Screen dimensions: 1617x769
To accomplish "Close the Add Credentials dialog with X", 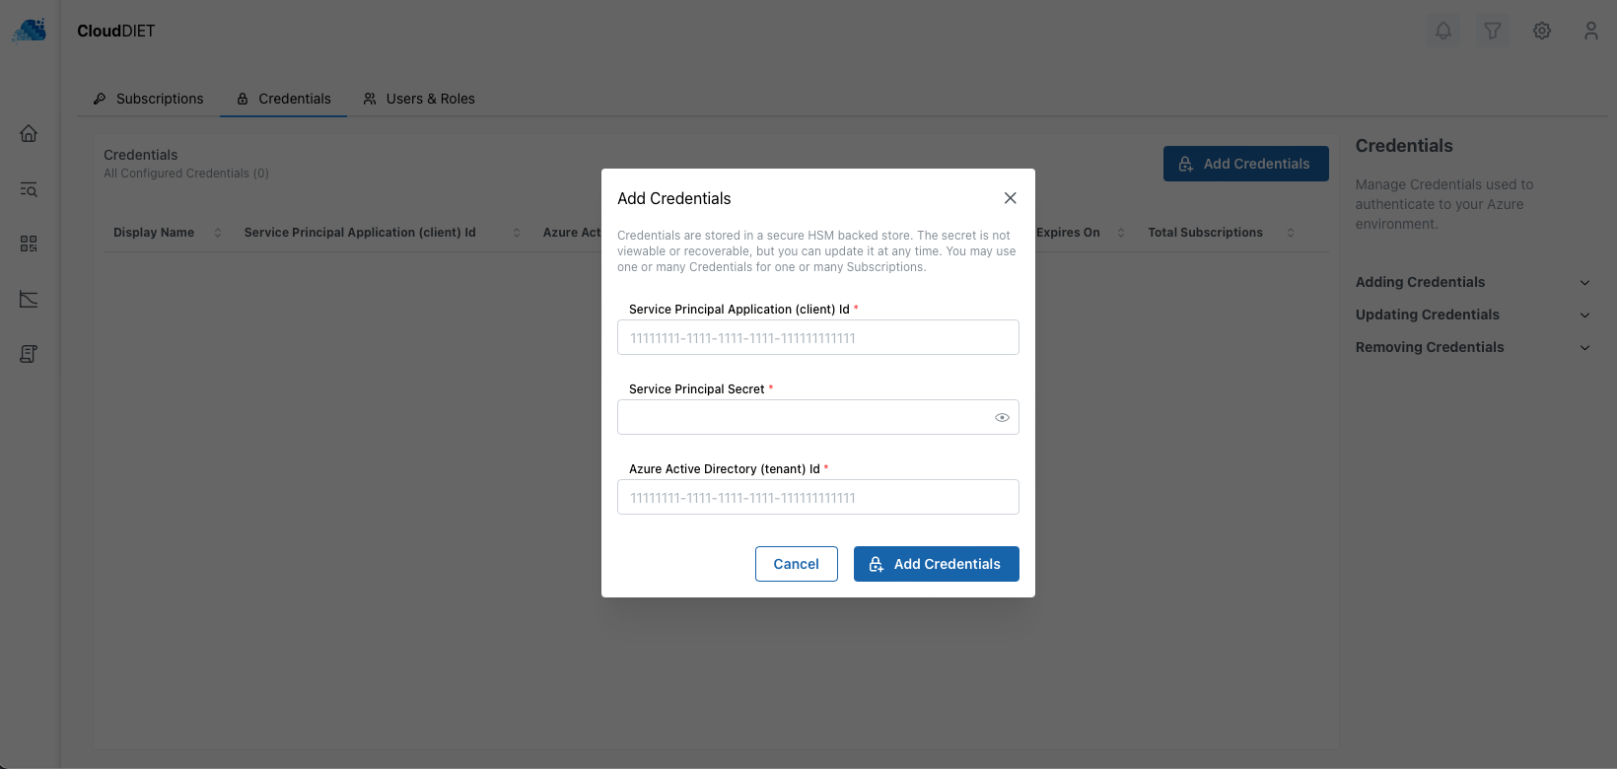I will (x=1010, y=198).
